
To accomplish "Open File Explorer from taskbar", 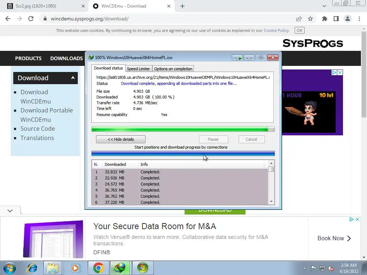I will click(53, 268).
